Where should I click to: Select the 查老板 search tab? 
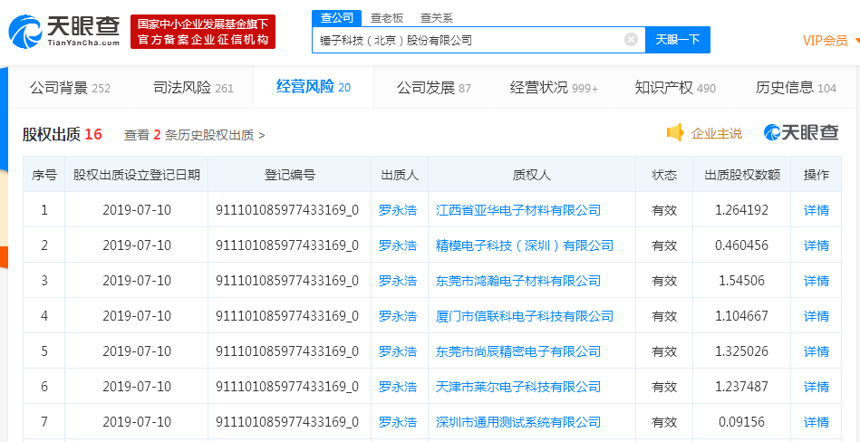[387, 17]
